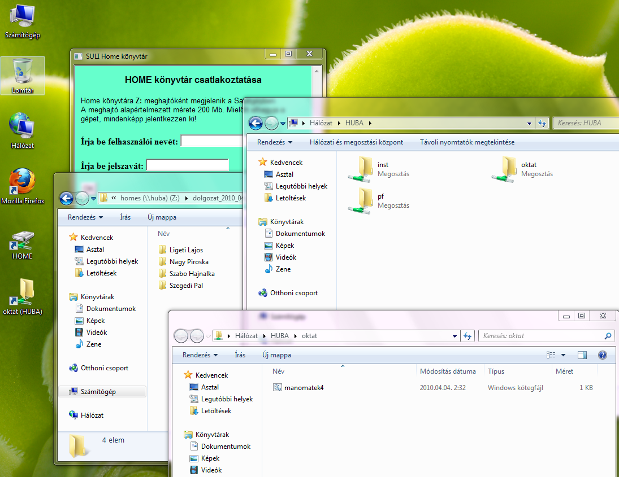
Task: Click Hálózati és megosztási központ
Action: click(x=356, y=142)
